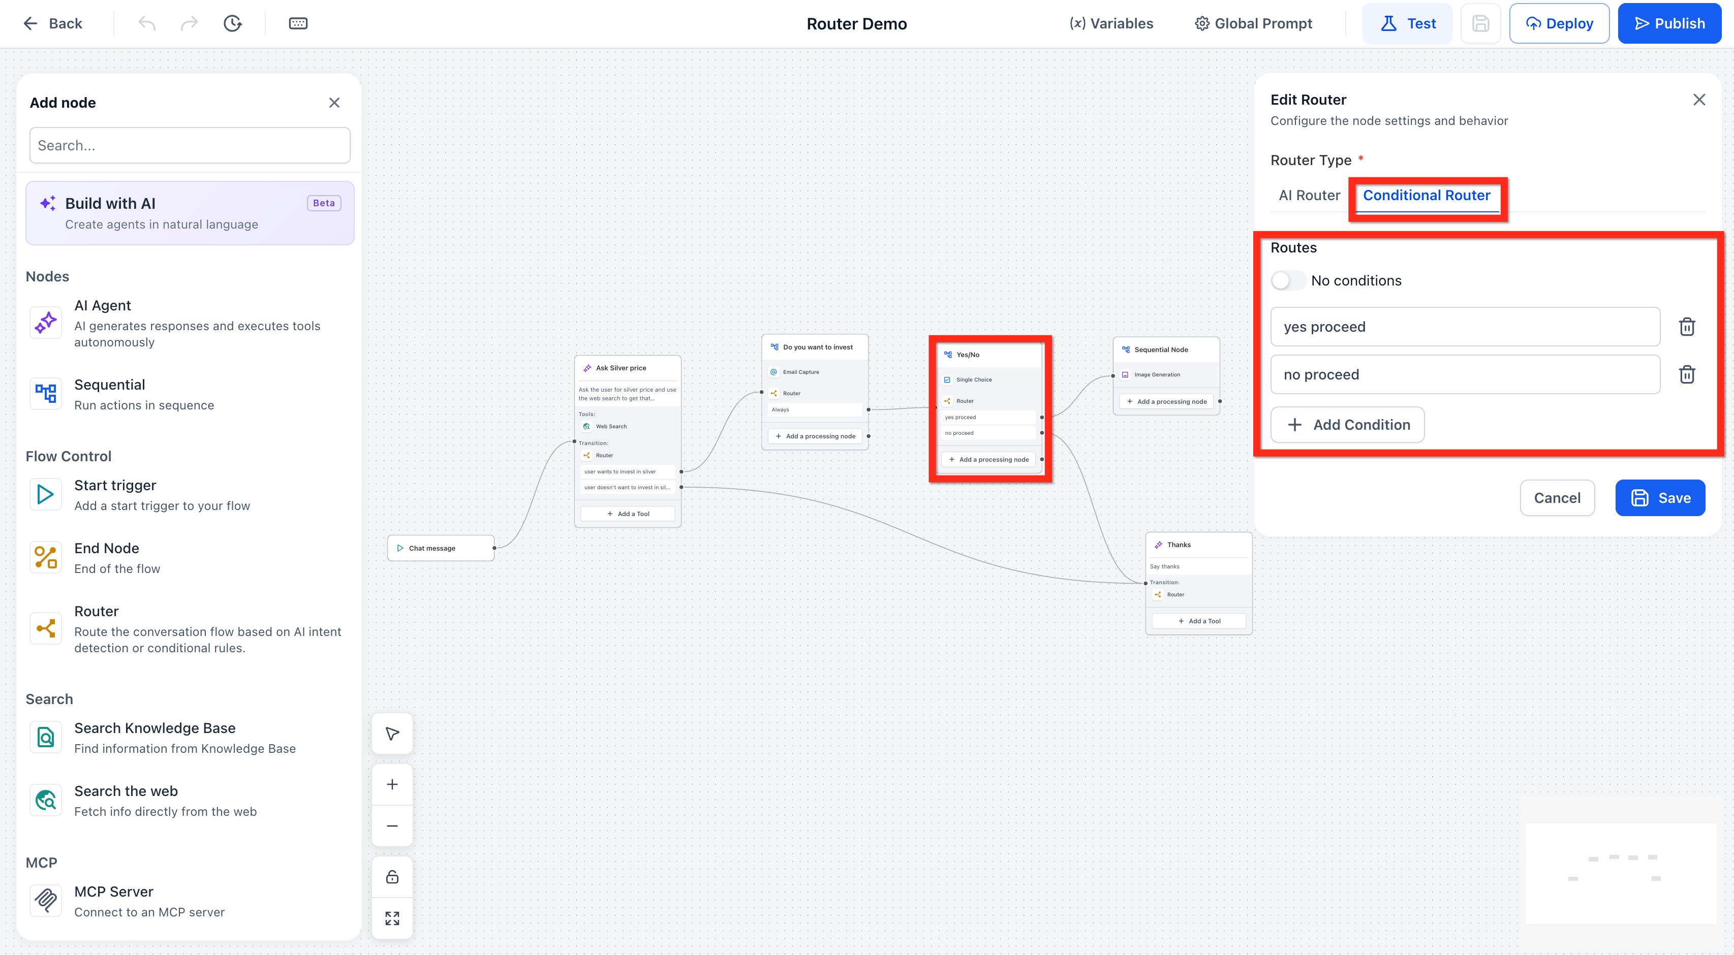This screenshot has height=955, width=1734.
Task: Click the node search field
Action: tap(190, 145)
